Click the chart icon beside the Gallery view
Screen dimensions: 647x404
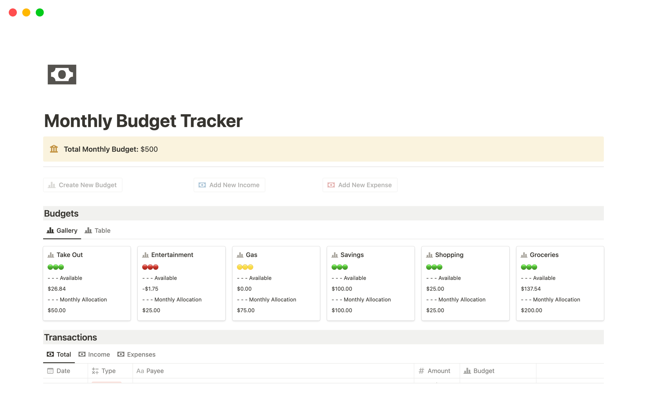[x=50, y=230]
